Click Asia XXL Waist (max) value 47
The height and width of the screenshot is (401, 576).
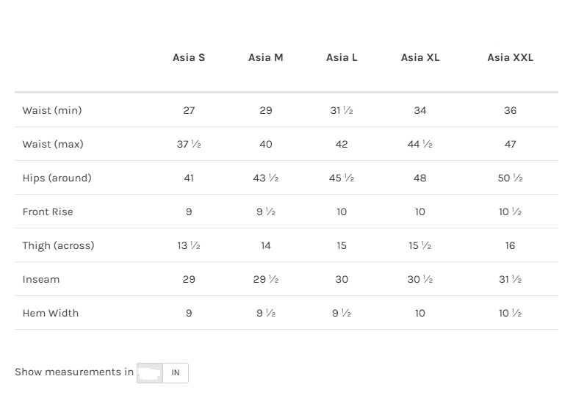coord(510,144)
